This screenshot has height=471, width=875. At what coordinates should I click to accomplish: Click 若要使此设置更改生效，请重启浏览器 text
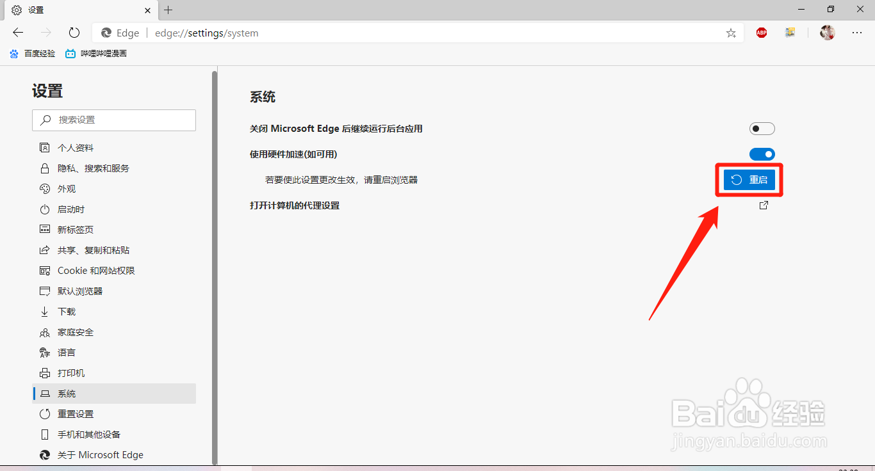coord(341,180)
